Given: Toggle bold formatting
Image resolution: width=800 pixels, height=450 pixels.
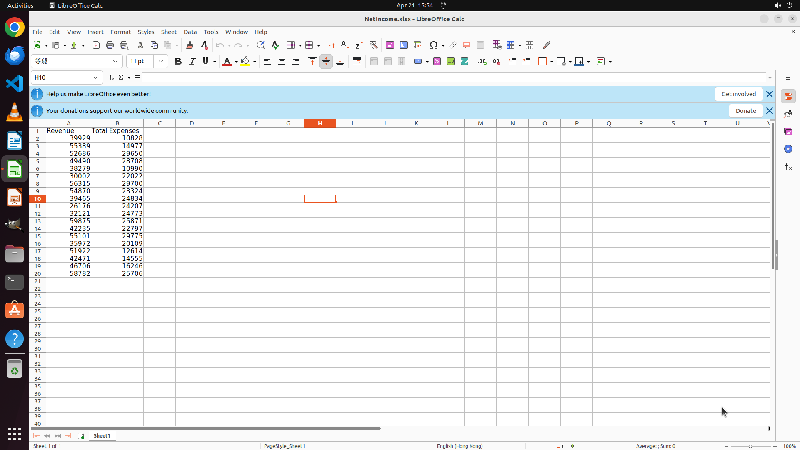Looking at the screenshot, I should (x=178, y=62).
